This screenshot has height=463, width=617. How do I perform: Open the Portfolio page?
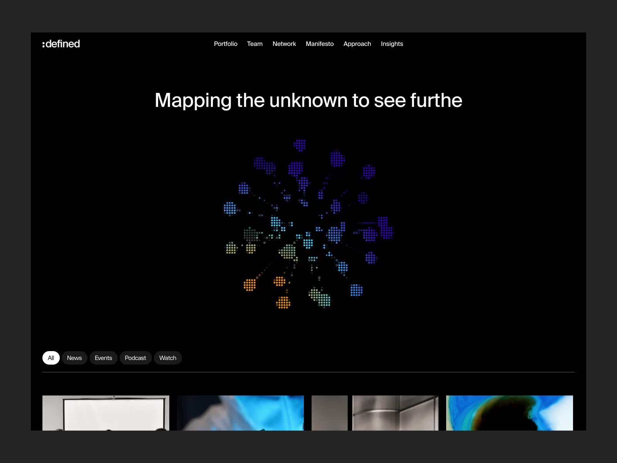[x=226, y=44]
